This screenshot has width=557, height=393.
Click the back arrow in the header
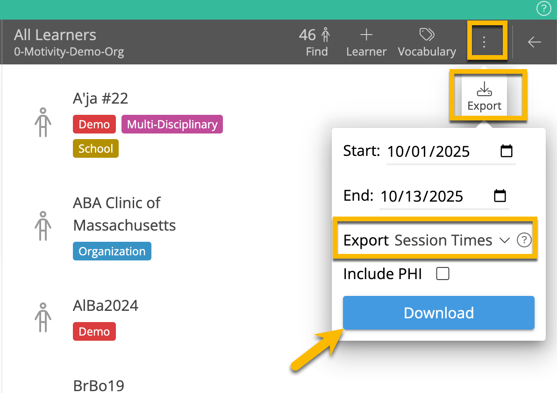click(x=535, y=42)
